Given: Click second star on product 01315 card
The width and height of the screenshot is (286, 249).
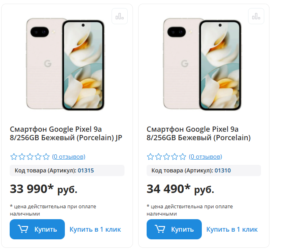Looking at the screenshot, I should coord(22,157).
